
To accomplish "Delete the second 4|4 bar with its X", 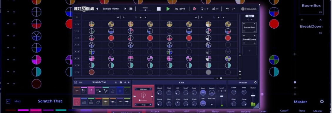I will (x=223, y=18).
